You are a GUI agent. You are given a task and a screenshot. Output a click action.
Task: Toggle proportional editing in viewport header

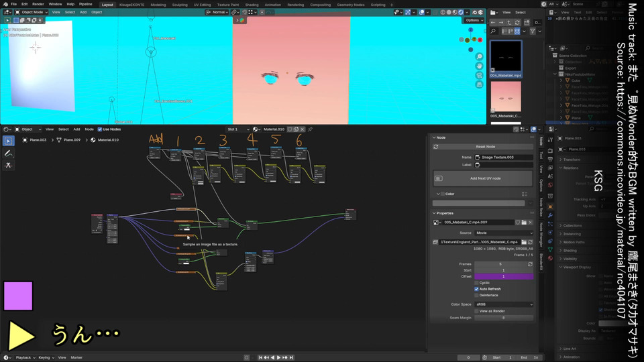pos(262,12)
